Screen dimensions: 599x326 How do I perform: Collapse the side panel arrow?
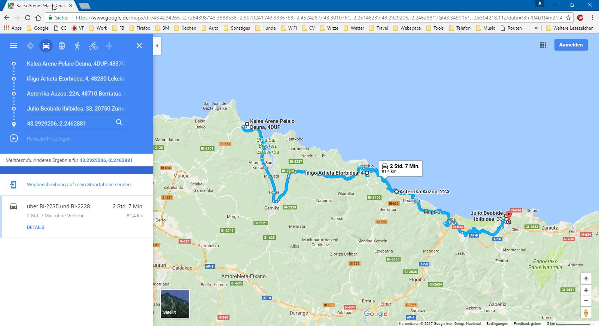pyautogui.click(x=157, y=46)
